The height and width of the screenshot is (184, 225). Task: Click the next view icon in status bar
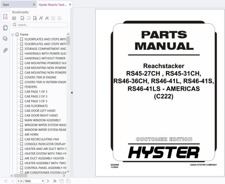[x=68, y=181]
